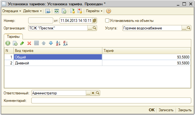Open help with the question mark icon

click(x=108, y=11)
